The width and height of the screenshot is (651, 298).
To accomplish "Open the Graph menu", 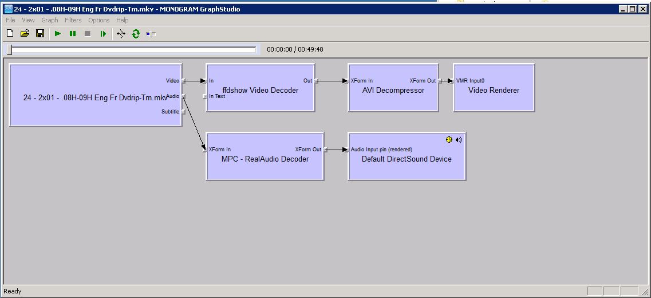I will tap(50, 20).
